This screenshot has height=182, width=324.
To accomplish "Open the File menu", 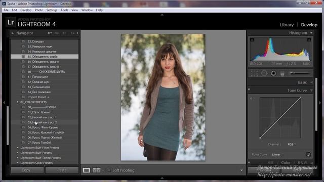I will 6,10.
